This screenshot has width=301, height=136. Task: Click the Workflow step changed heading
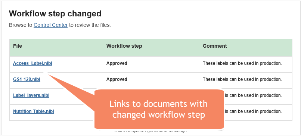pos(55,13)
